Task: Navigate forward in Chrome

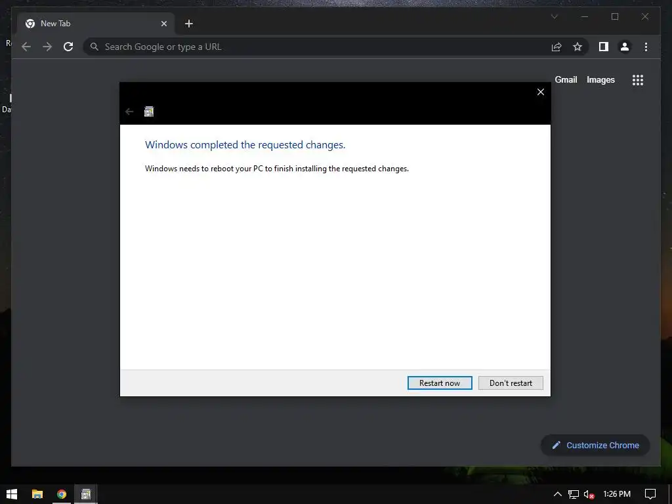Action: click(x=47, y=47)
